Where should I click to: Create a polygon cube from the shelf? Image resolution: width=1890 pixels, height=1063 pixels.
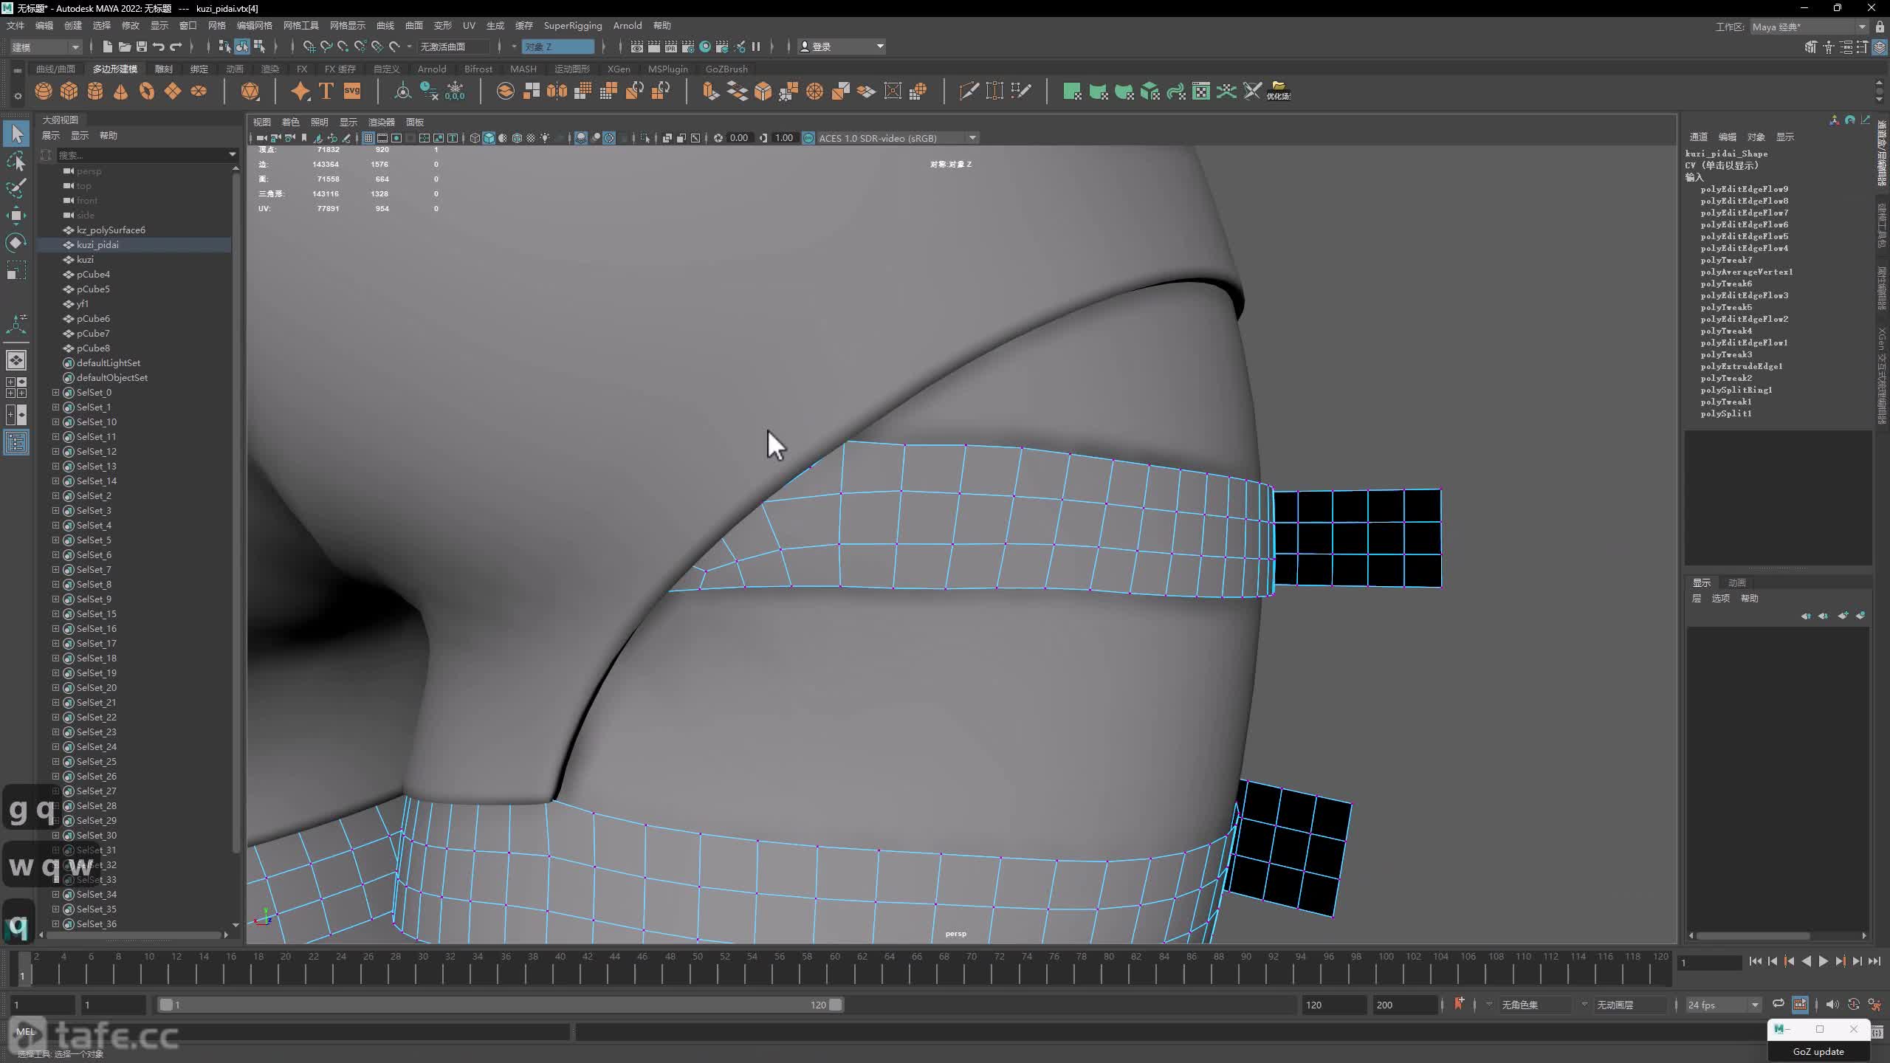coord(69,91)
